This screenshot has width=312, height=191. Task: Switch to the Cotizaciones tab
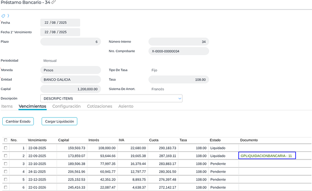[99, 106]
